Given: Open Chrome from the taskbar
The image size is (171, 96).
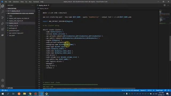Looking at the screenshot, I should tap(30, 94).
